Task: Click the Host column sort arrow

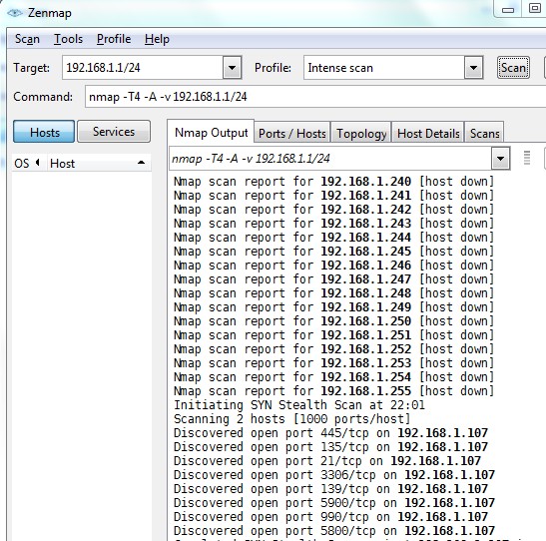Action: pyautogui.click(x=141, y=163)
